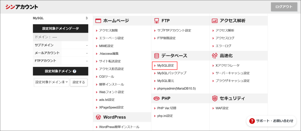Open WAF設定 link
The width and height of the screenshot is (301, 131).
point(222,108)
